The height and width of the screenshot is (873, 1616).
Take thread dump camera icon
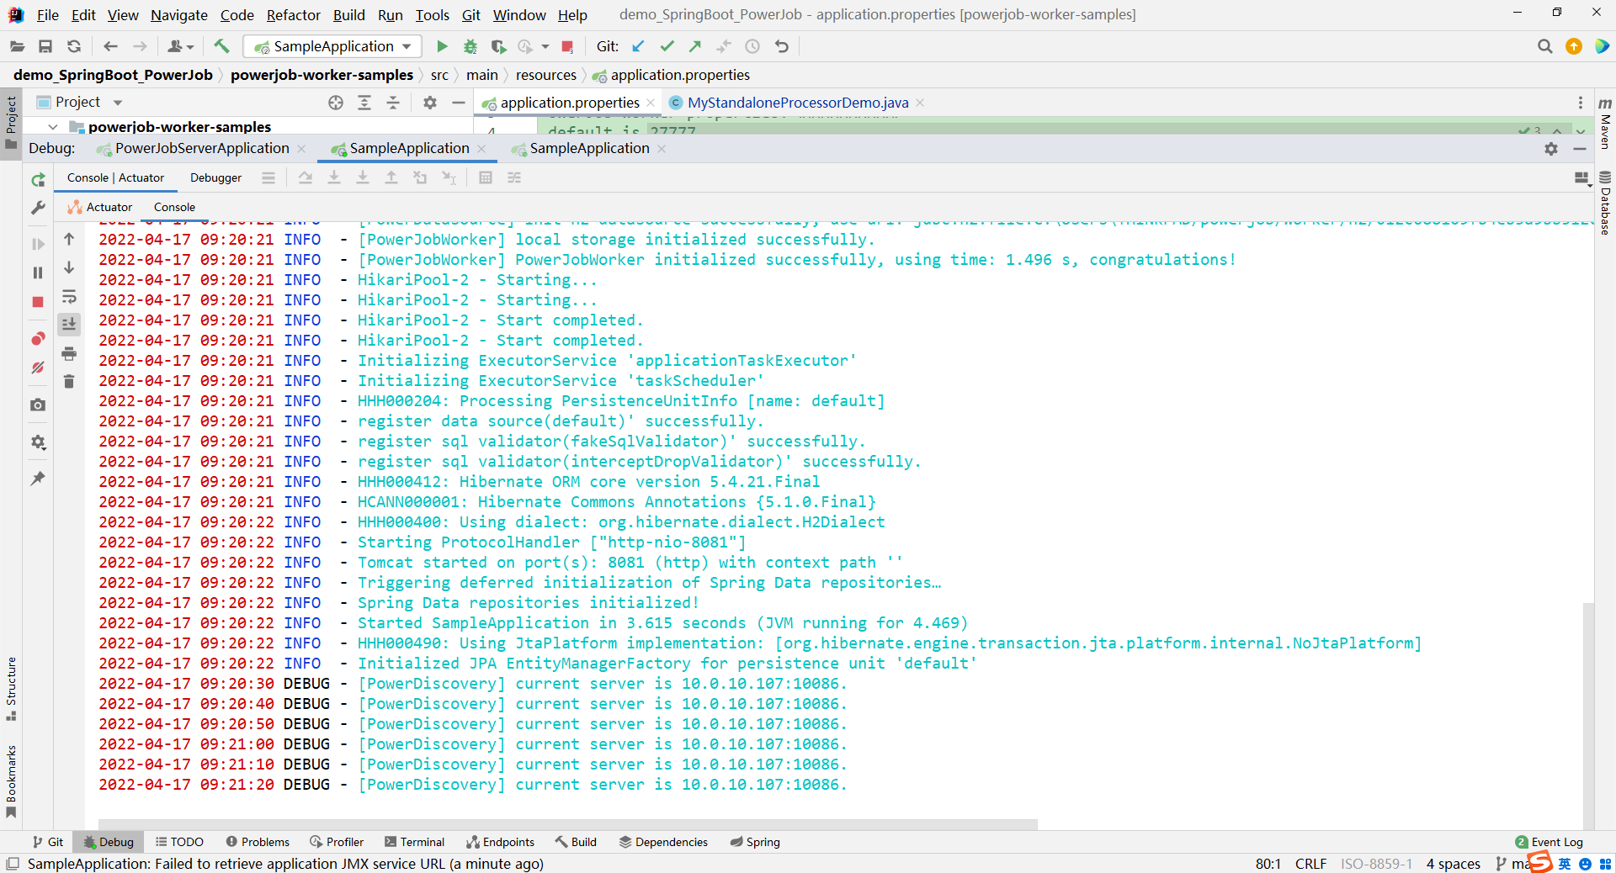(38, 405)
